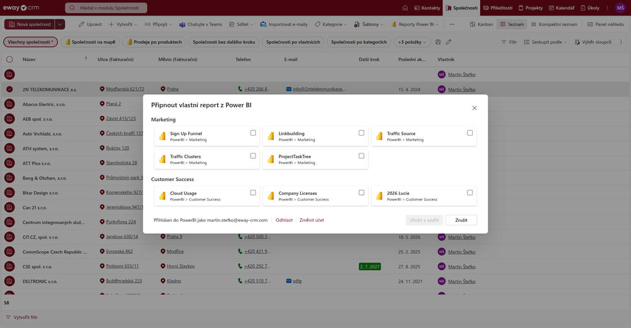Image resolution: width=631 pixels, height=328 pixels.
Task: Check the Cloud Usage checkbox
Action: pyautogui.click(x=253, y=193)
